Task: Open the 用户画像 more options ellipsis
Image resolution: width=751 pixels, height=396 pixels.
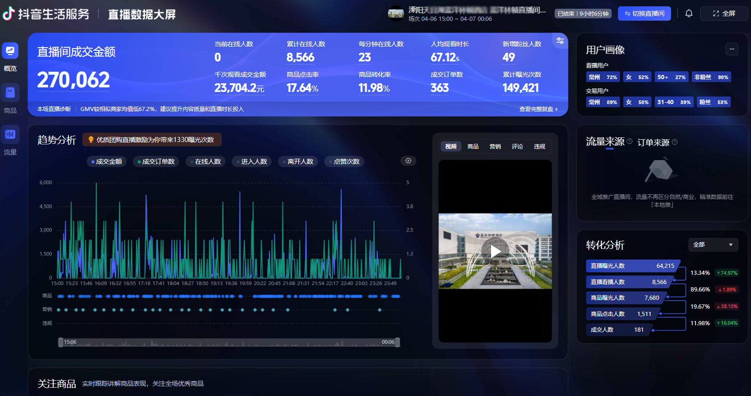Action: point(732,49)
